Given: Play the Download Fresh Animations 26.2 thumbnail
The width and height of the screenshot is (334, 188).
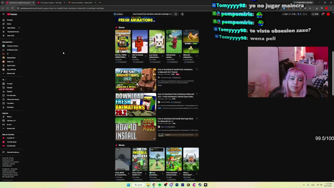Looking at the screenshot, I should tap(136, 104).
